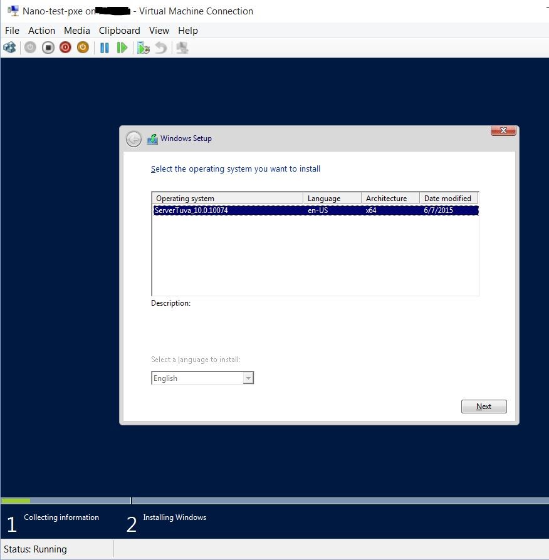Click the 6/7/2015 date cell
This screenshot has height=560, width=549.
coord(438,210)
